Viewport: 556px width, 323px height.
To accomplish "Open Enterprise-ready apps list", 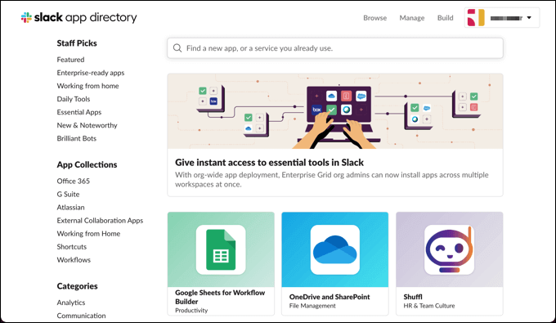I will 91,73.
